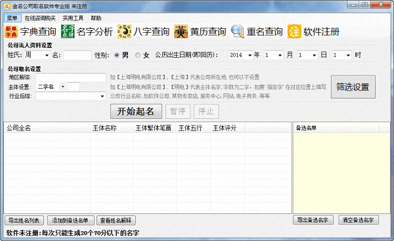Click the 黄历查询 almanac icon

181,32
